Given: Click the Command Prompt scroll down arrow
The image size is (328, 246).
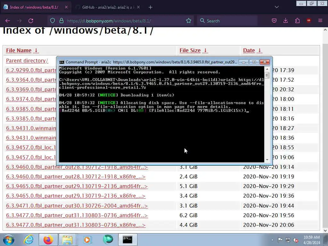Looking at the screenshot, I should point(267,160).
